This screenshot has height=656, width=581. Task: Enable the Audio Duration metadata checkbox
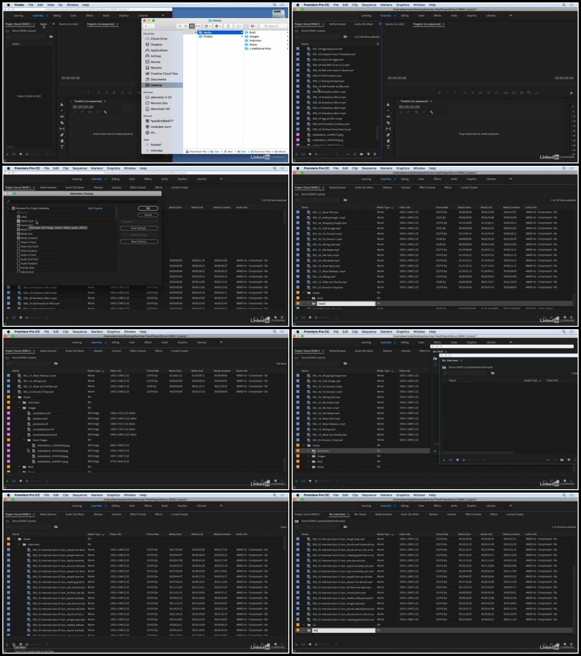19,264
